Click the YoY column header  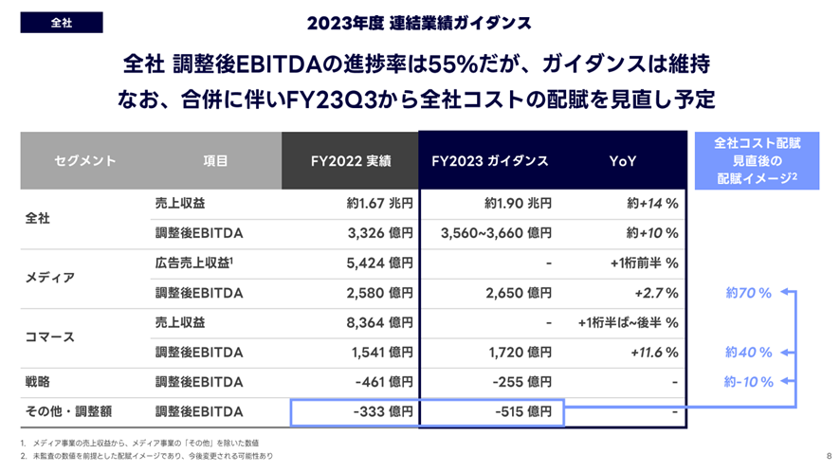click(622, 161)
